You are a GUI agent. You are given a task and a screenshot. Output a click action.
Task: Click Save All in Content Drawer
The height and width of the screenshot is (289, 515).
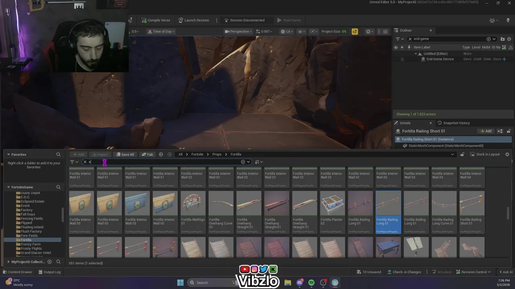(125, 155)
